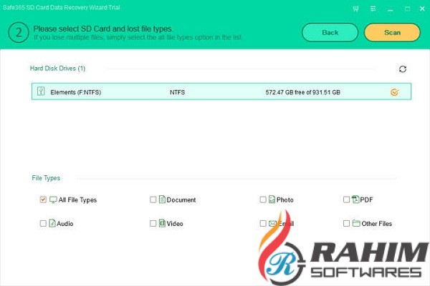The width and height of the screenshot is (430, 286).
Task: Click the Email envelope icon
Action: coord(272,224)
